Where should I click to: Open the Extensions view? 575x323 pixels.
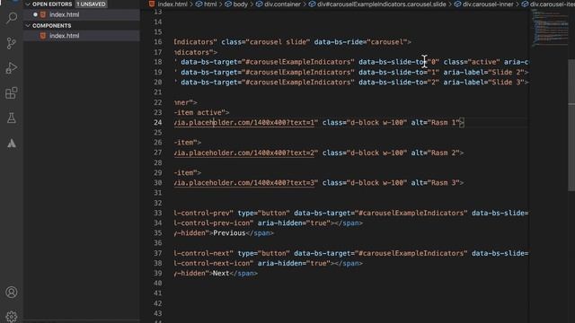click(12, 93)
